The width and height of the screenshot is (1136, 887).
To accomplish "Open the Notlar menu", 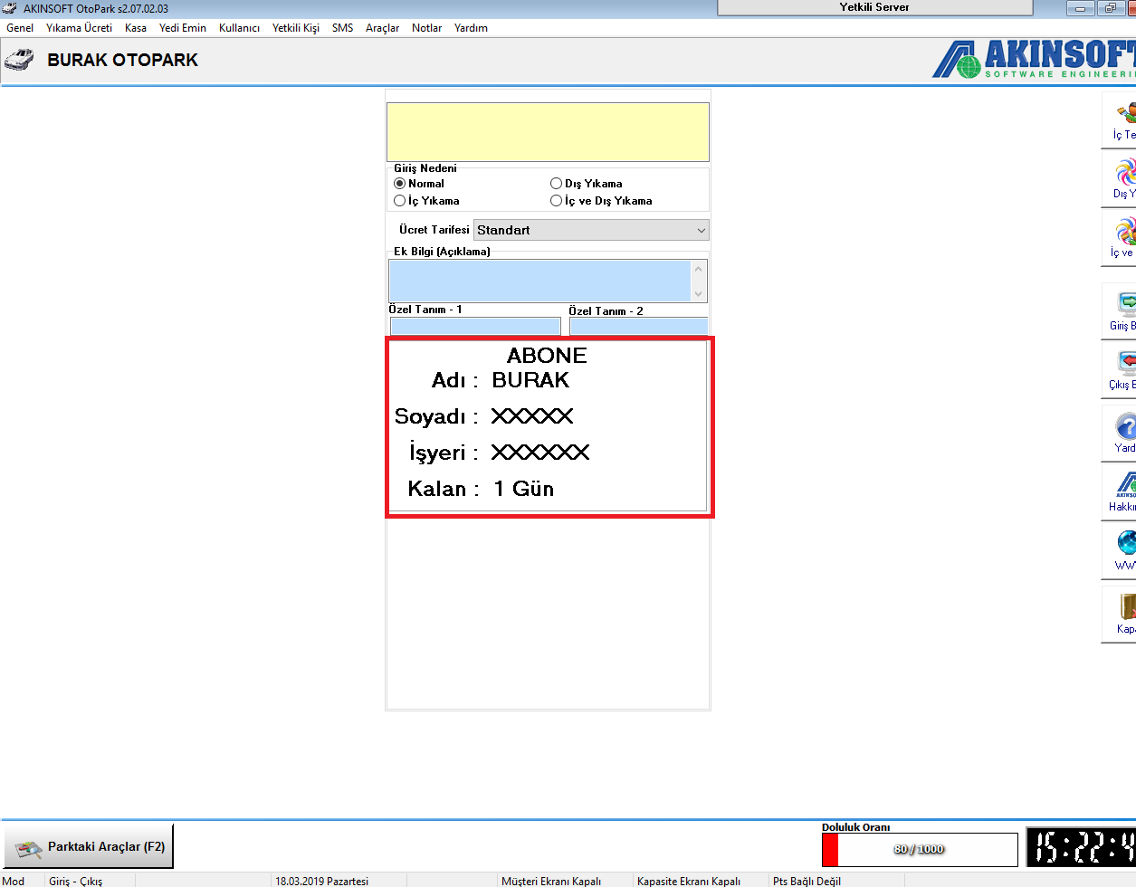I will pos(426,28).
